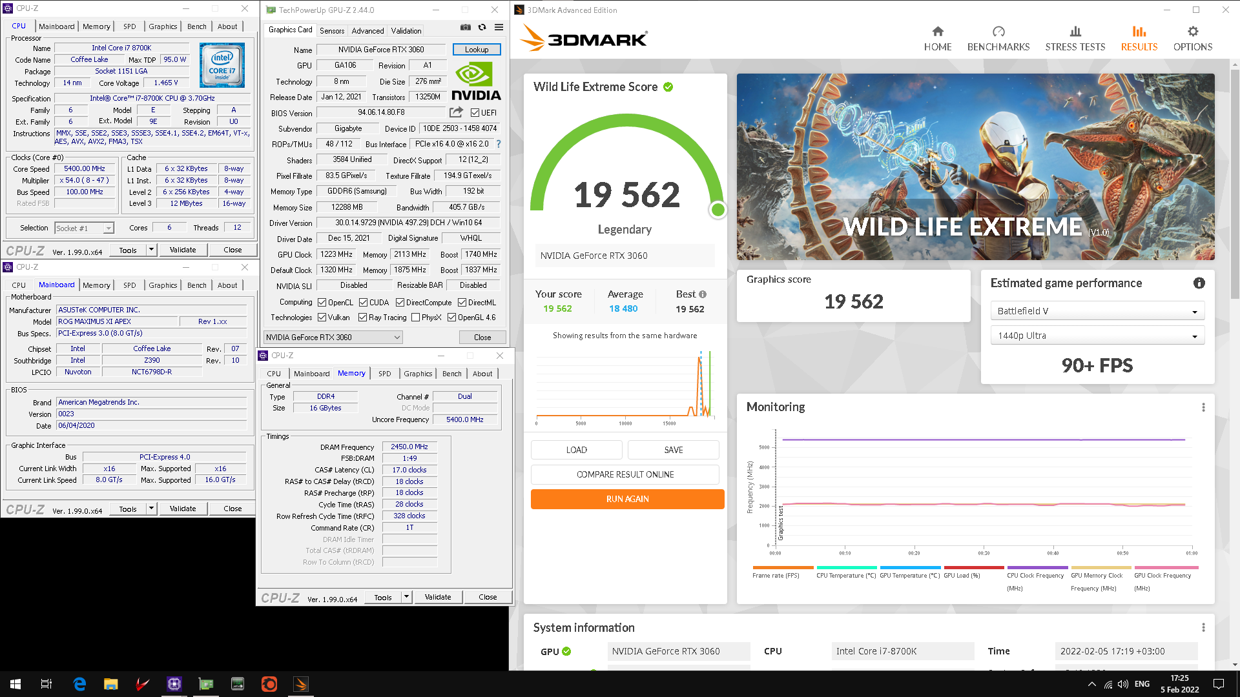1240x697 pixels.
Task: Toggle DirectCompute checkbox
Action: point(400,303)
